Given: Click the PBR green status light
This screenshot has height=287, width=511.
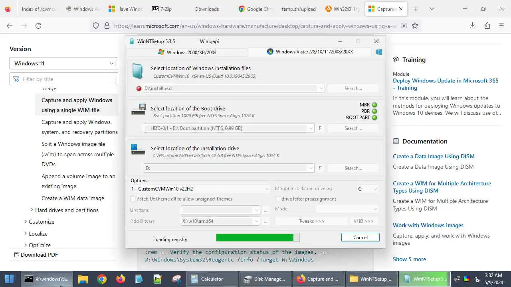Looking at the screenshot, I should pyautogui.click(x=374, y=111).
